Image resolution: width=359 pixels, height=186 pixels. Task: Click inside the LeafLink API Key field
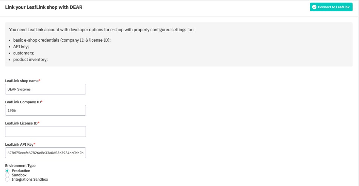click(x=45, y=153)
